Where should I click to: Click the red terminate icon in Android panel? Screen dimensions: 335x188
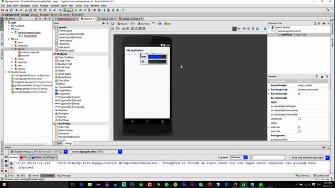click(x=6, y=171)
